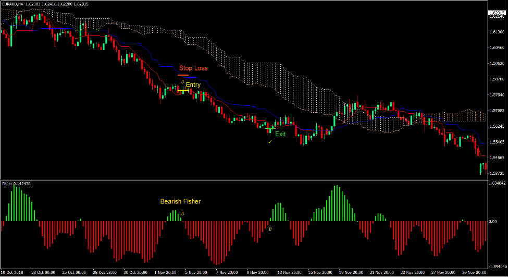Click the down arrow above the Entry candle

(182, 81)
